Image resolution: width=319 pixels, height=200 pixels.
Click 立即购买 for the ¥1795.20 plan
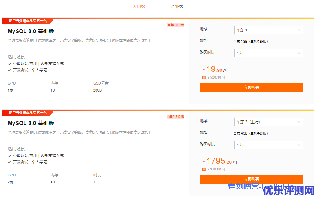pos(251,179)
